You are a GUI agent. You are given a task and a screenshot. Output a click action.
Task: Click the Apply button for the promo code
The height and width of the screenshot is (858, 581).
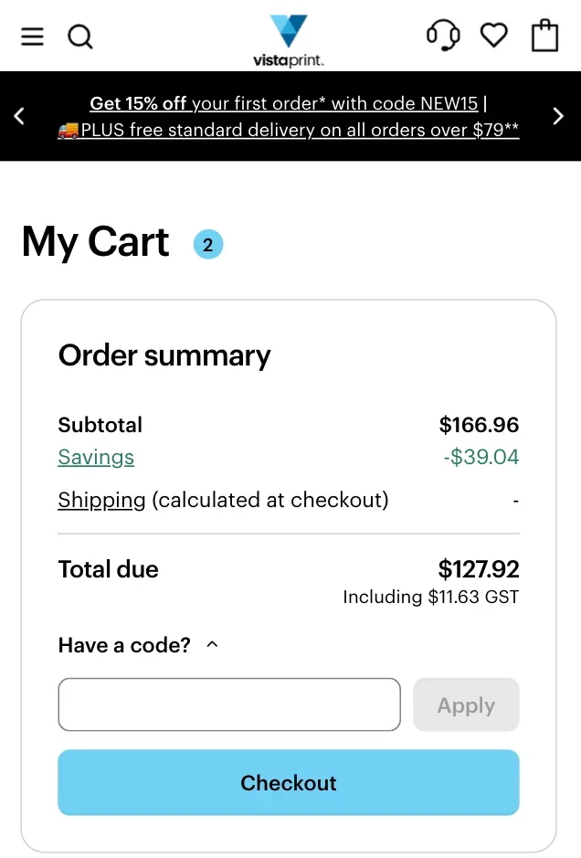point(466,704)
